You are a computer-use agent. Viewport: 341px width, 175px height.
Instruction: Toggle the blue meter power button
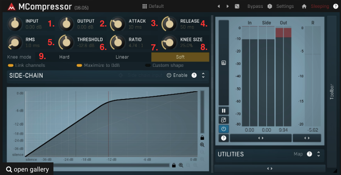point(224,129)
